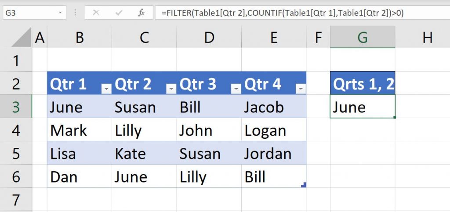
Task: Select column G header
Action: point(362,38)
